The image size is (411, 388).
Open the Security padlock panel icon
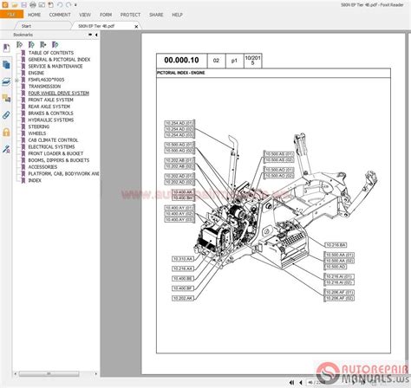pos(6,133)
